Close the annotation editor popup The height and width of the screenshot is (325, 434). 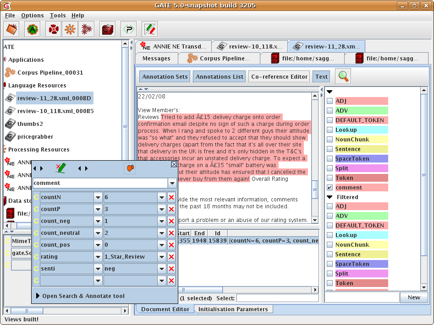(x=174, y=164)
